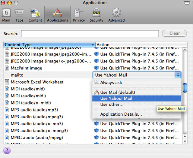Click the scrollbar down arrow

[x=185, y=141]
